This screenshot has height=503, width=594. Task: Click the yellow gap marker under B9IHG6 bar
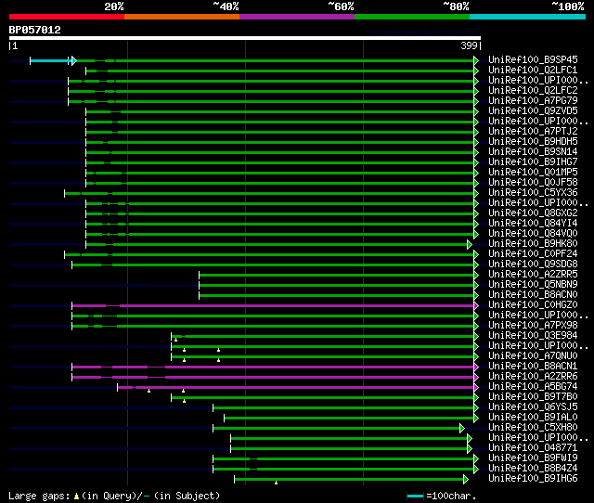point(277,483)
